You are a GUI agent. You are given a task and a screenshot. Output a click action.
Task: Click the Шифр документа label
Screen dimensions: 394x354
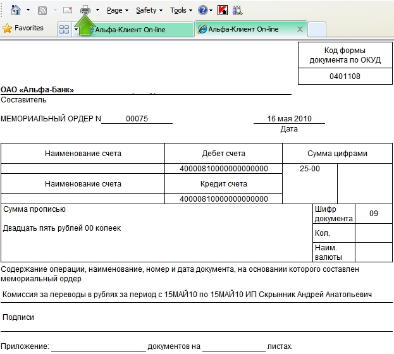(x=334, y=214)
